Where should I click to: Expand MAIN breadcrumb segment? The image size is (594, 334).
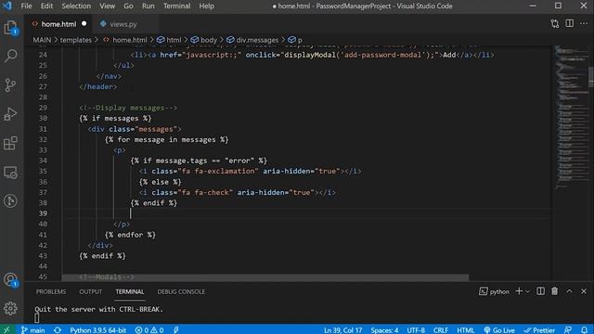tap(42, 40)
